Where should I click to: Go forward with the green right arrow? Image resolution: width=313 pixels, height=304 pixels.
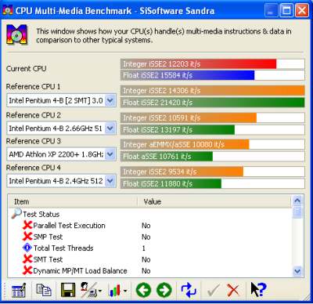164,290
